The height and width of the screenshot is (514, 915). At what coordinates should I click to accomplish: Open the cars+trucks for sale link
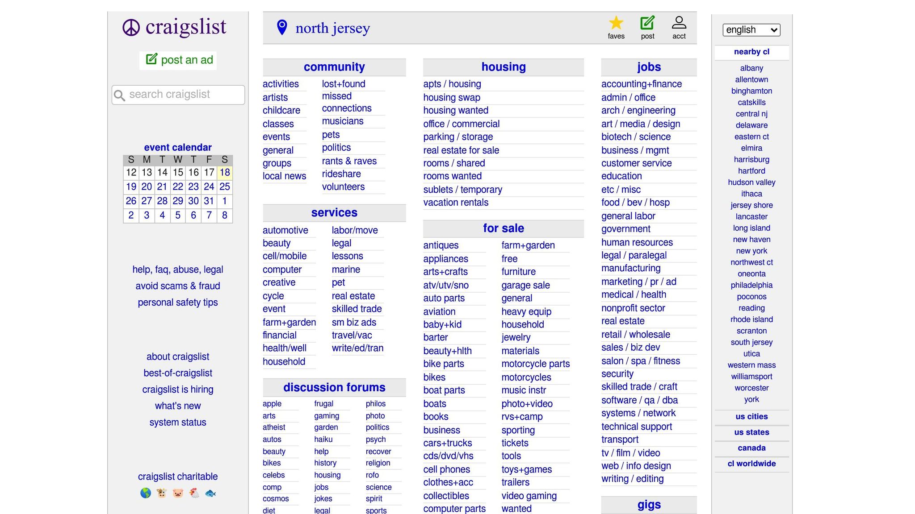click(x=447, y=443)
